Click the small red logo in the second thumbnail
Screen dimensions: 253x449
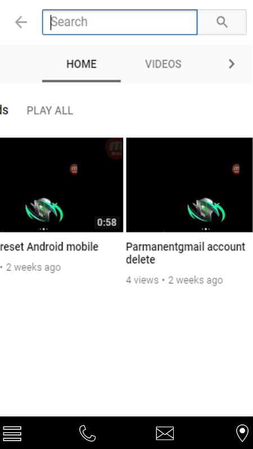pos(236,169)
